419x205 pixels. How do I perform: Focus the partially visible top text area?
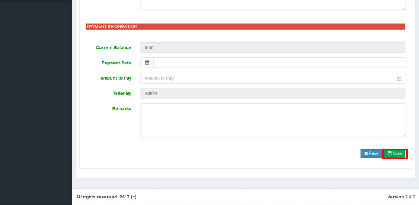point(273,5)
